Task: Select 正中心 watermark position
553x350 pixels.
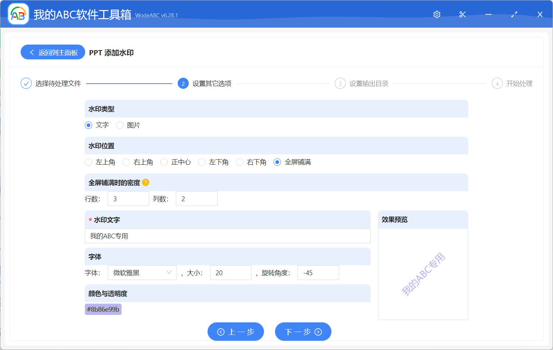Action: [x=164, y=162]
